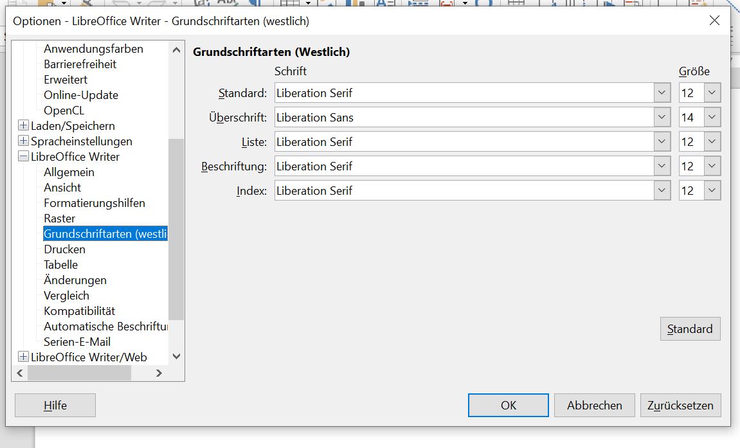Click the Überschrift size value field

692,118
